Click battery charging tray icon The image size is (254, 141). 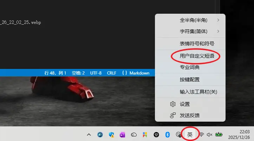coord(219,134)
